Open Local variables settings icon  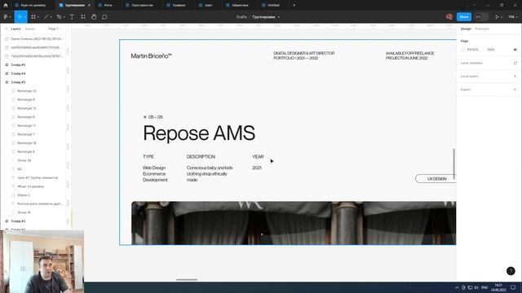point(515,63)
